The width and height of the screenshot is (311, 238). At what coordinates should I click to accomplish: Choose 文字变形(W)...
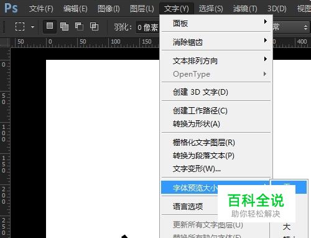[216, 169]
